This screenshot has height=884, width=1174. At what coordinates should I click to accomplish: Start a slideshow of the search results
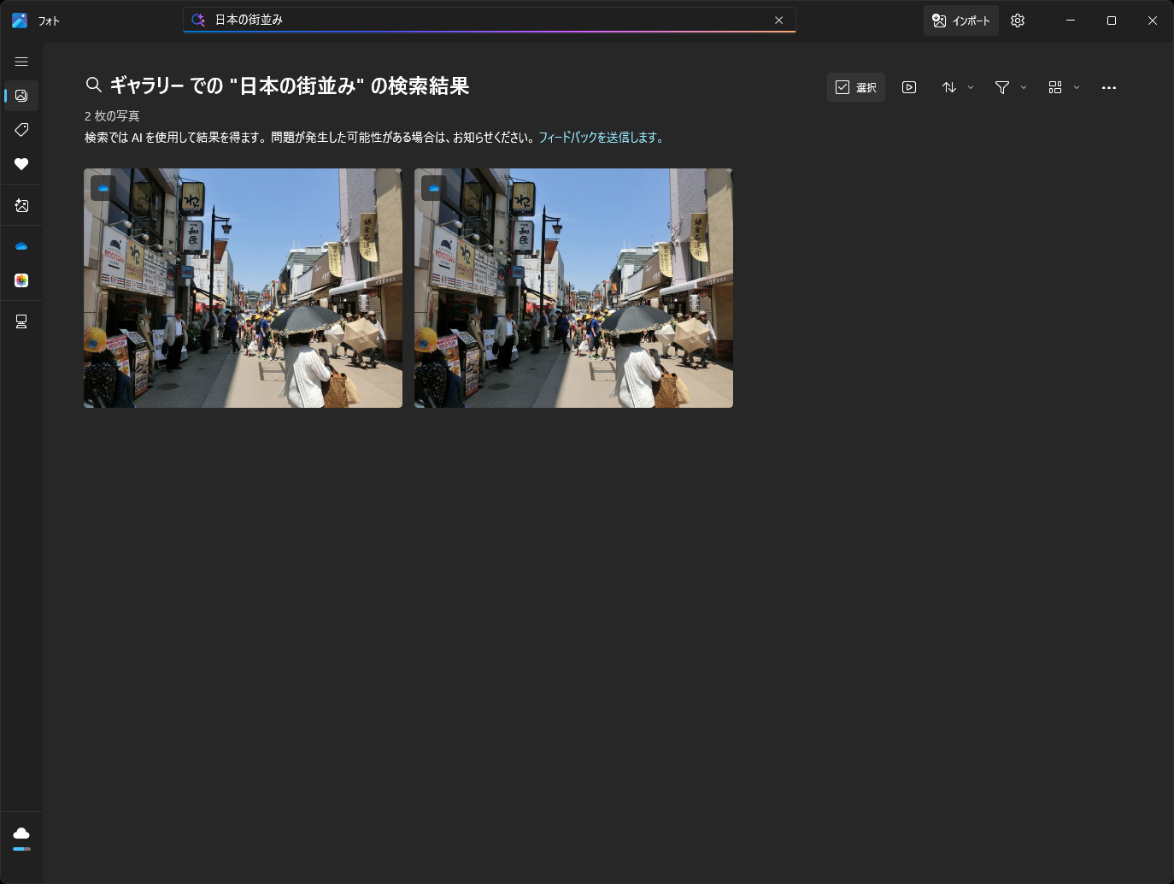tap(909, 86)
